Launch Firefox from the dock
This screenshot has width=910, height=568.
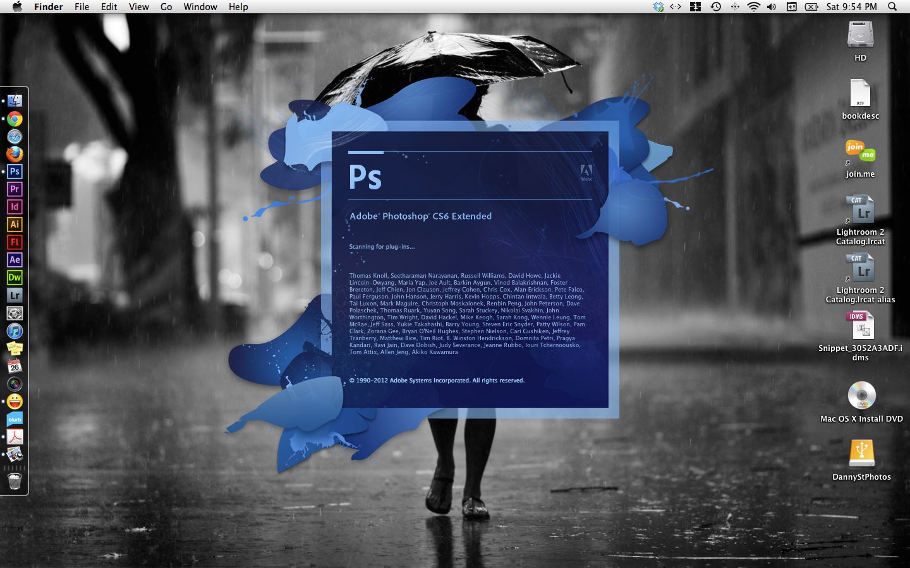[x=15, y=154]
